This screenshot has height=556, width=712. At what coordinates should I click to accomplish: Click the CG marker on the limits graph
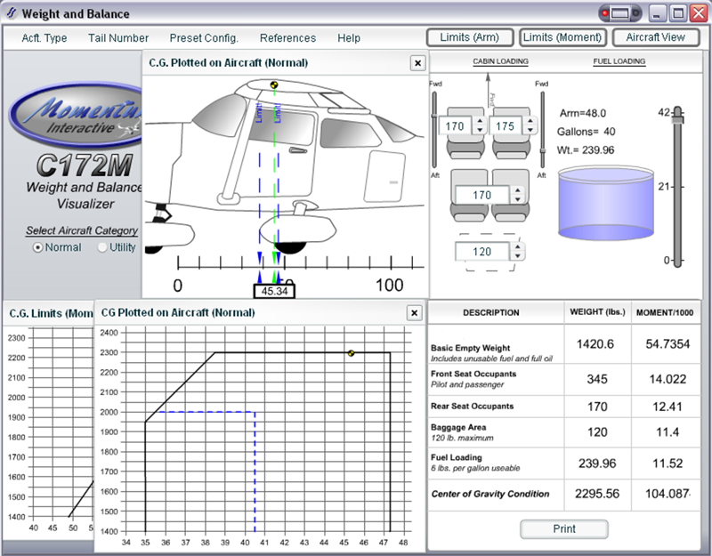pos(351,352)
